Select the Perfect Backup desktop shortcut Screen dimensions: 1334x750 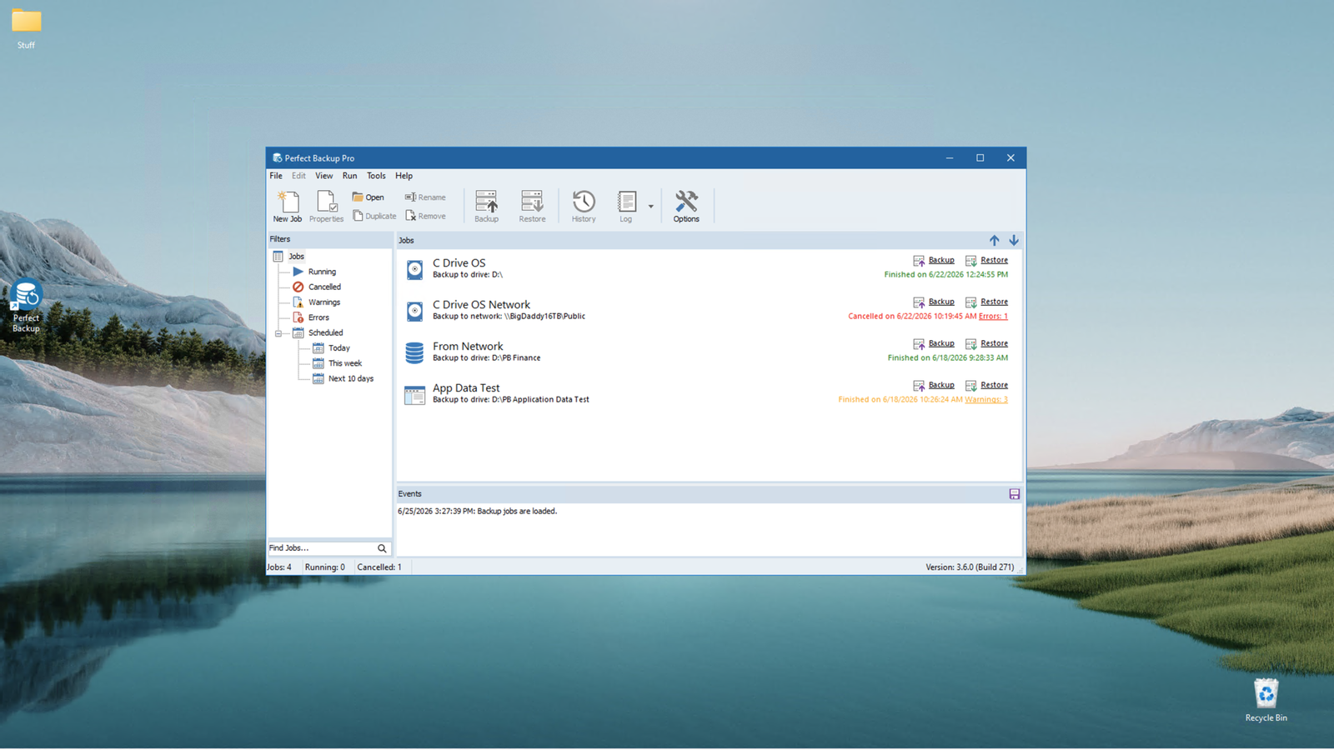coord(26,307)
